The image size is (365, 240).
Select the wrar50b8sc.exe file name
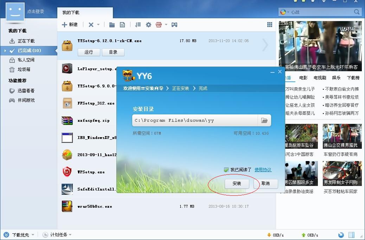pos(95,206)
